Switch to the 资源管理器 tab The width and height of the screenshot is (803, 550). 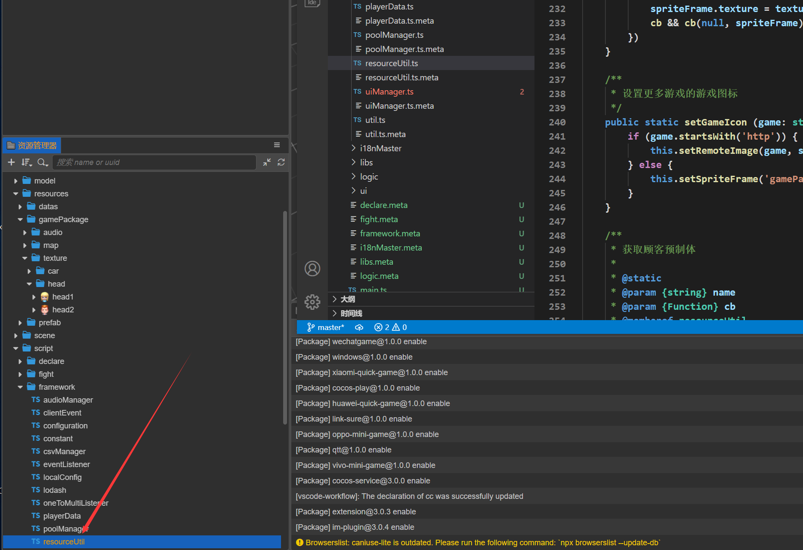(x=32, y=145)
